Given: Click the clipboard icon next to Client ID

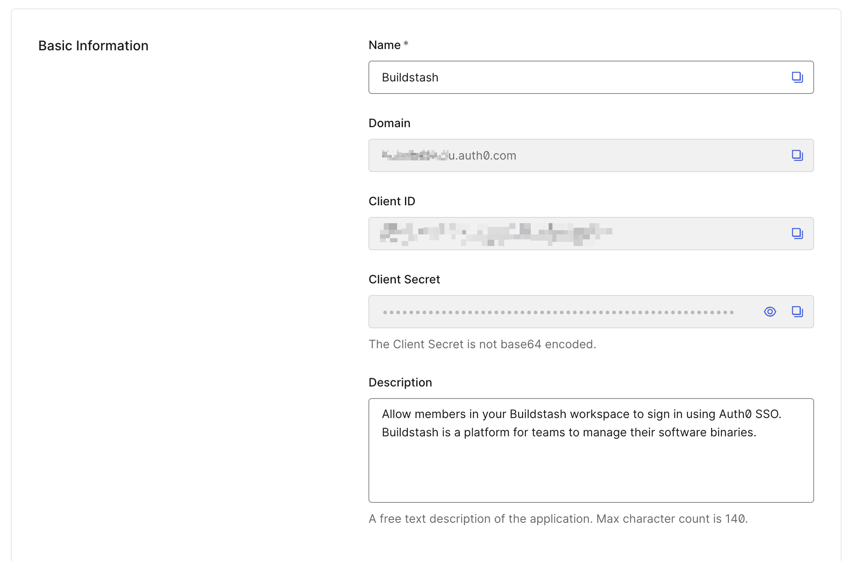Looking at the screenshot, I should point(798,234).
